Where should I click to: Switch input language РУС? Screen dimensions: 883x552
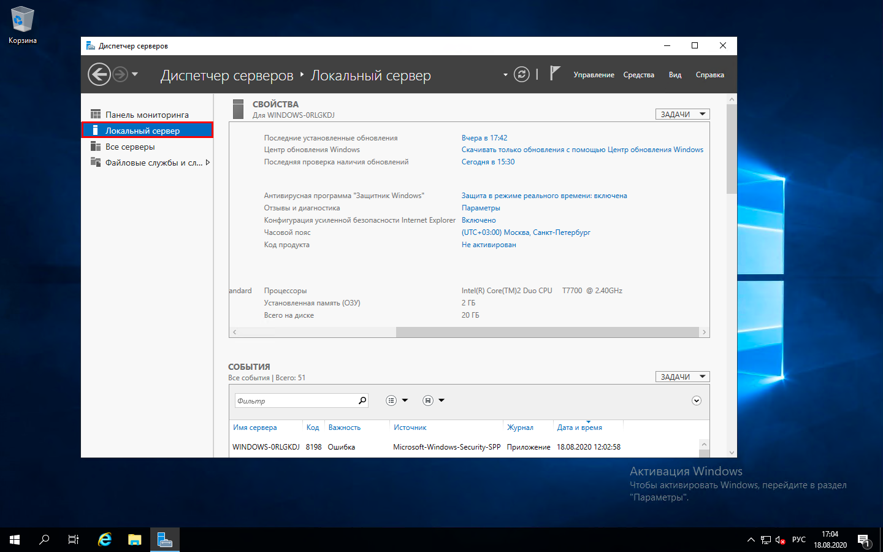tap(799, 540)
